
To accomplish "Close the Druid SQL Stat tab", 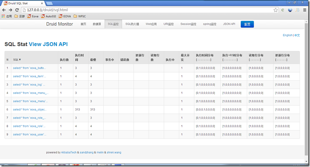I will tap(42, 3).
